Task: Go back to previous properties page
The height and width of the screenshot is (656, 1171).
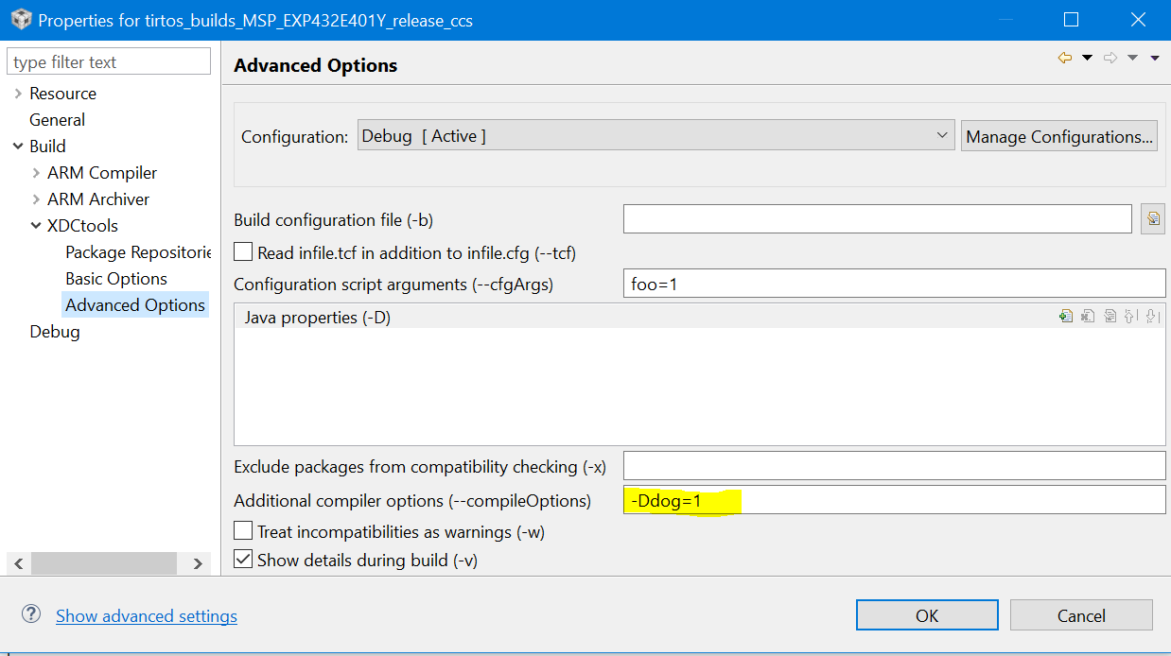Action: [x=1065, y=59]
